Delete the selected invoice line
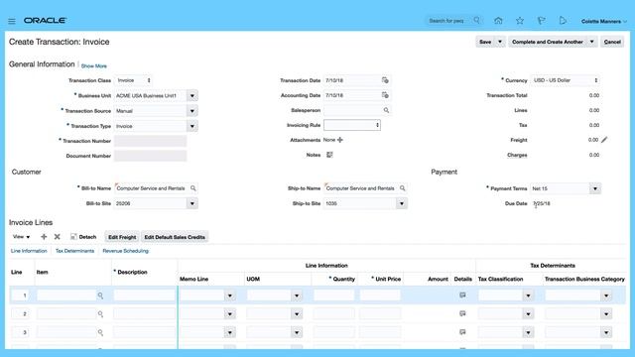635x357 pixels. pos(58,237)
